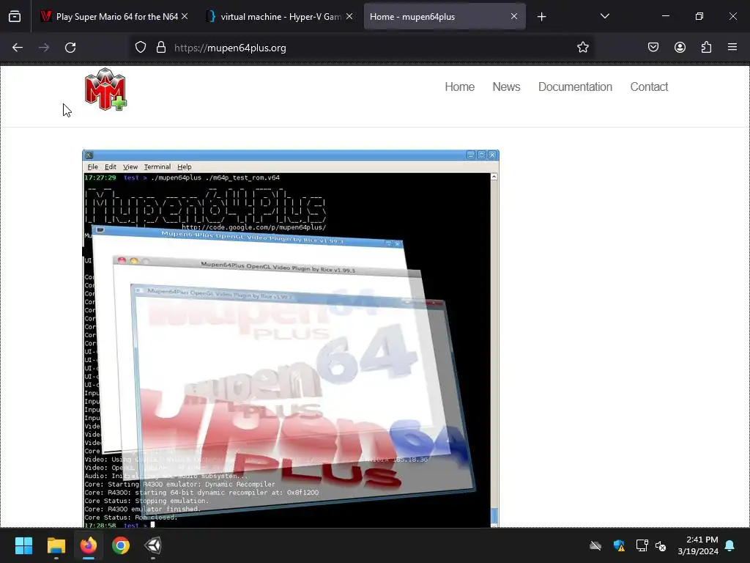The height and width of the screenshot is (563, 750).
Task: Click the mupen64plus terminal screenshot image
Action: click(291, 339)
